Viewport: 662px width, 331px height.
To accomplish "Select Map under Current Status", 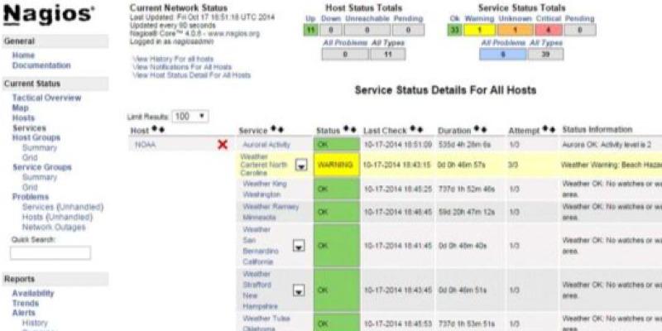I will click(20, 108).
